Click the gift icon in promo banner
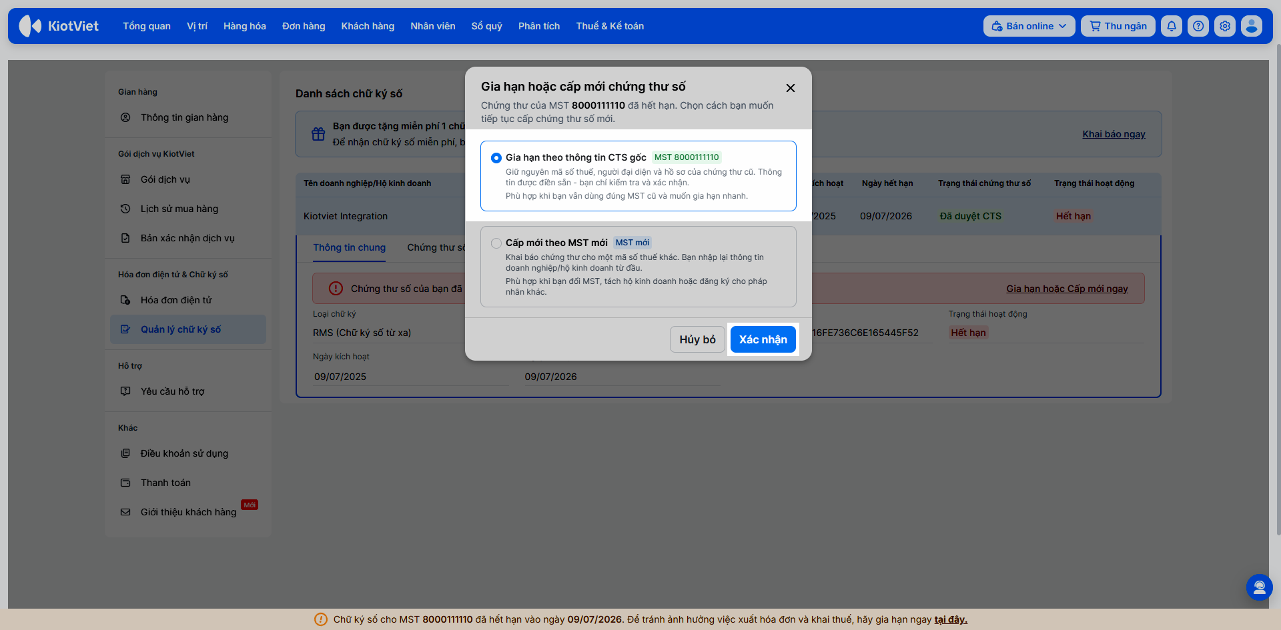 318,134
